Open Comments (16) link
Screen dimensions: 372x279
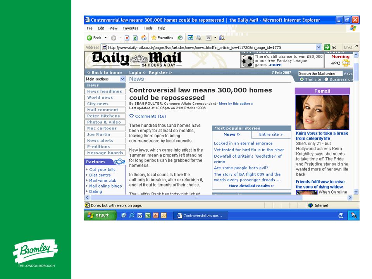[x=150, y=116]
